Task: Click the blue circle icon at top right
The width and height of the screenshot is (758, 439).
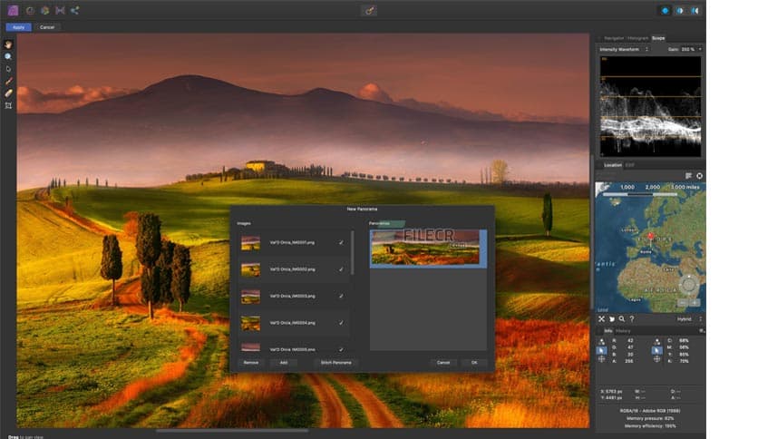Action: point(666,11)
